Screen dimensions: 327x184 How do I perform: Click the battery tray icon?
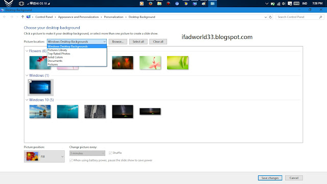(272, 4)
